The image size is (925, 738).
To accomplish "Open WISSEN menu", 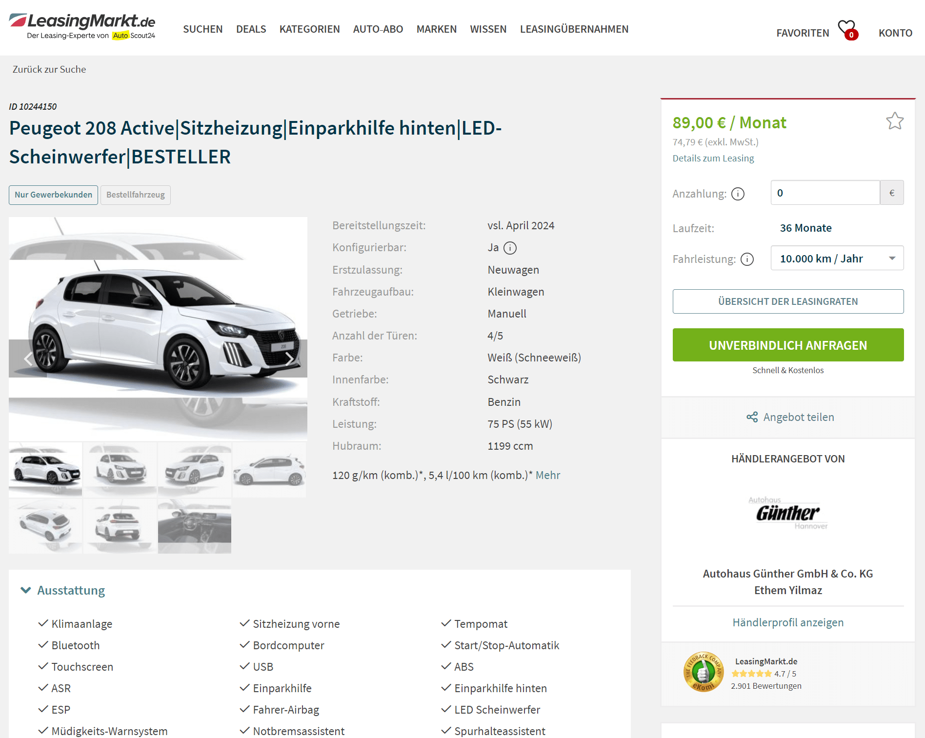I will pos(488,29).
